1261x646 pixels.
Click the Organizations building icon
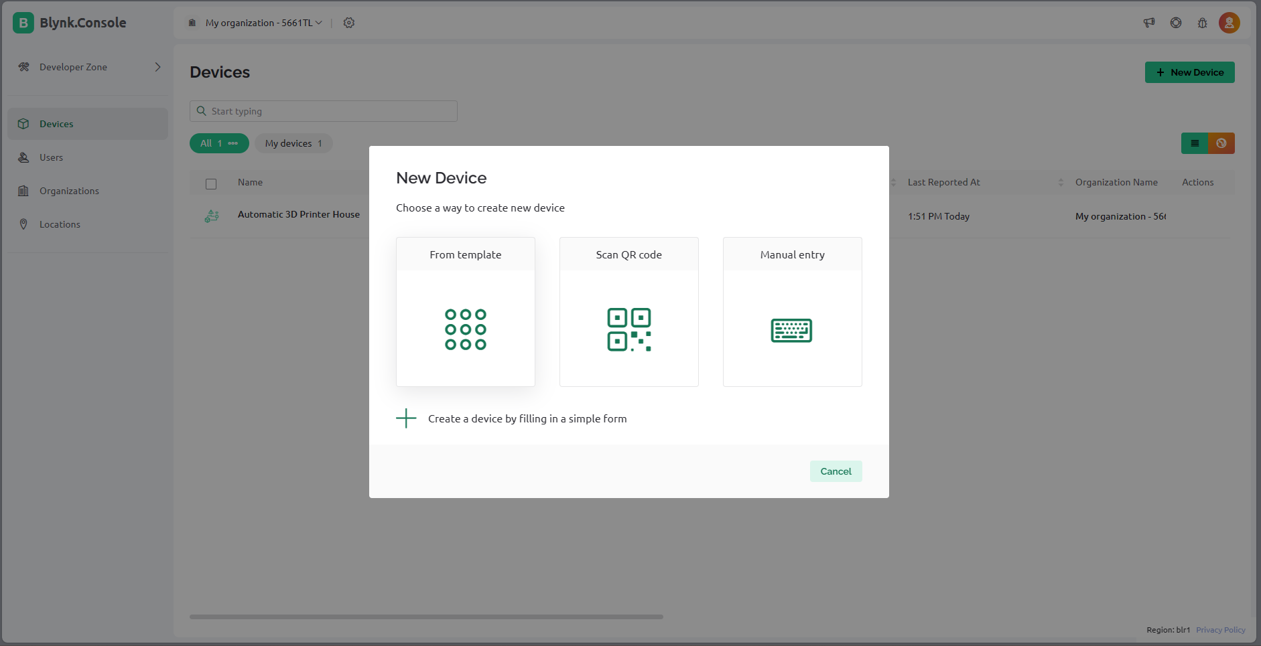click(23, 191)
